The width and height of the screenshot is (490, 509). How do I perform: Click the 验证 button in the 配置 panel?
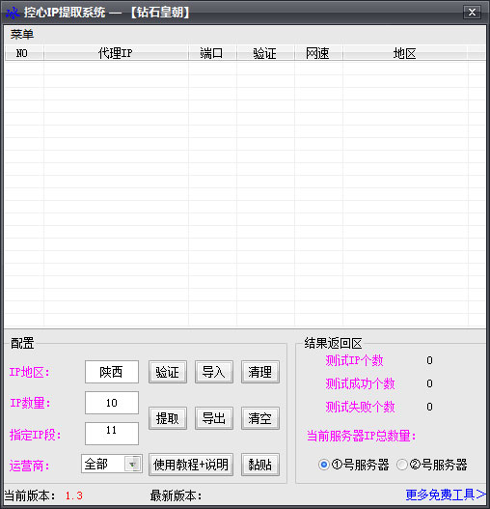tap(168, 372)
